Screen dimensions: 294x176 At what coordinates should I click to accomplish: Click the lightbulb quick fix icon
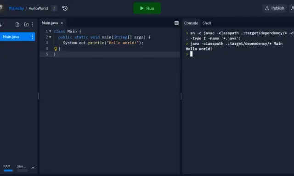[x=56, y=49]
